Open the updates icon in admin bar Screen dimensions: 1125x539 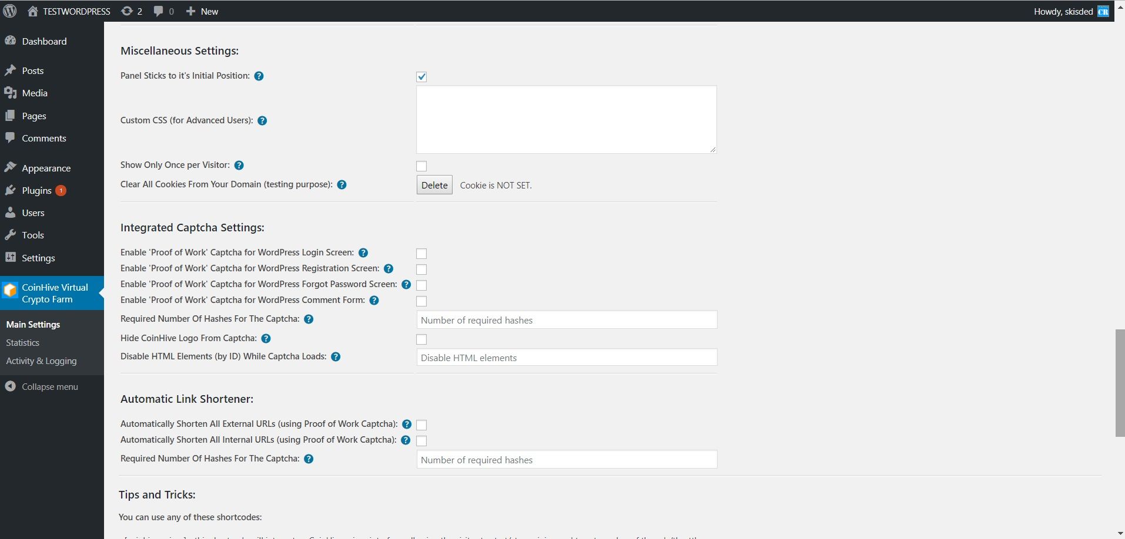click(x=127, y=11)
